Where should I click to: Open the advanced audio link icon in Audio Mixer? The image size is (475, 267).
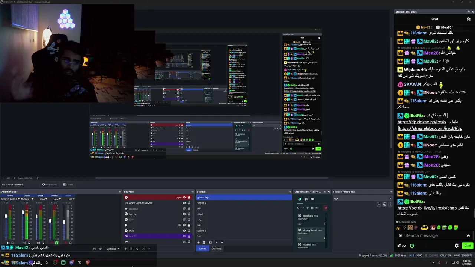[101, 249]
